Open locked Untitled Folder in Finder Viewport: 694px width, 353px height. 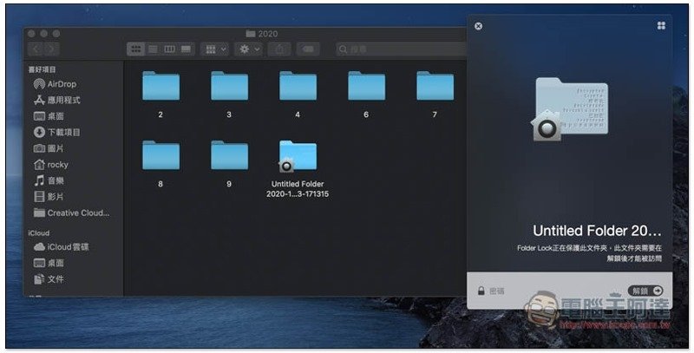[298, 157]
